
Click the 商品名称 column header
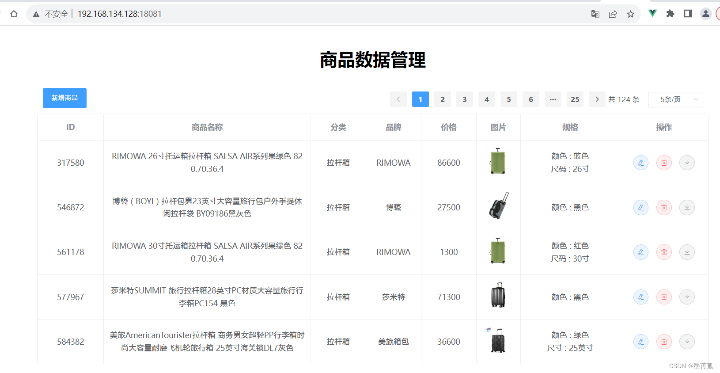[207, 127]
